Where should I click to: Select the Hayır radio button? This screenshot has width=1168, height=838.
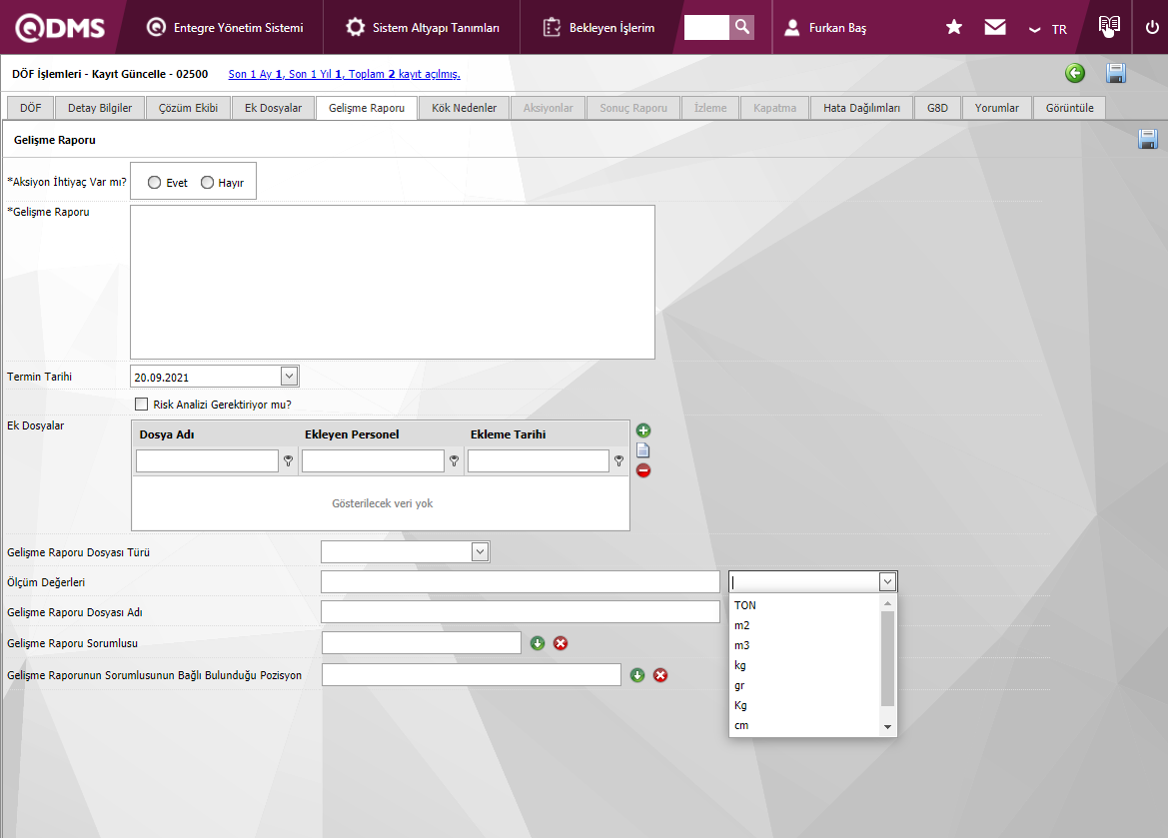(208, 183)
